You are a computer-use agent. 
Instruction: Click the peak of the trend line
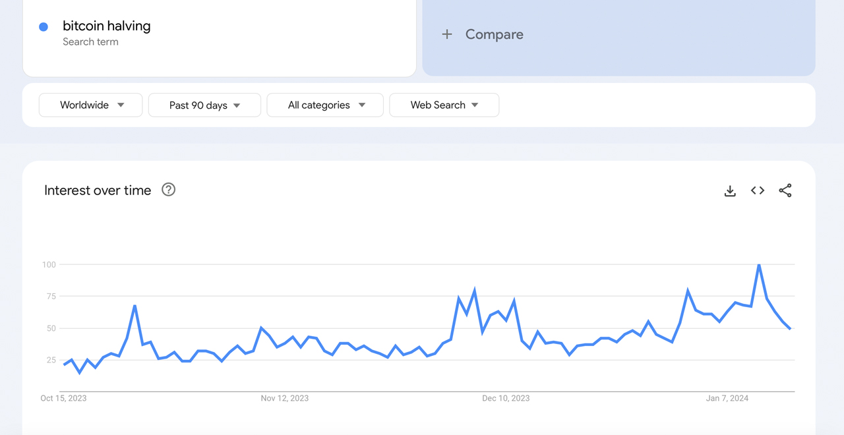758,264
